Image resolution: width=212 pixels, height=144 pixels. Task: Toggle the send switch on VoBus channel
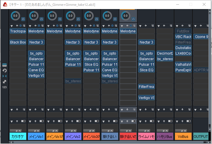(189, 121)
